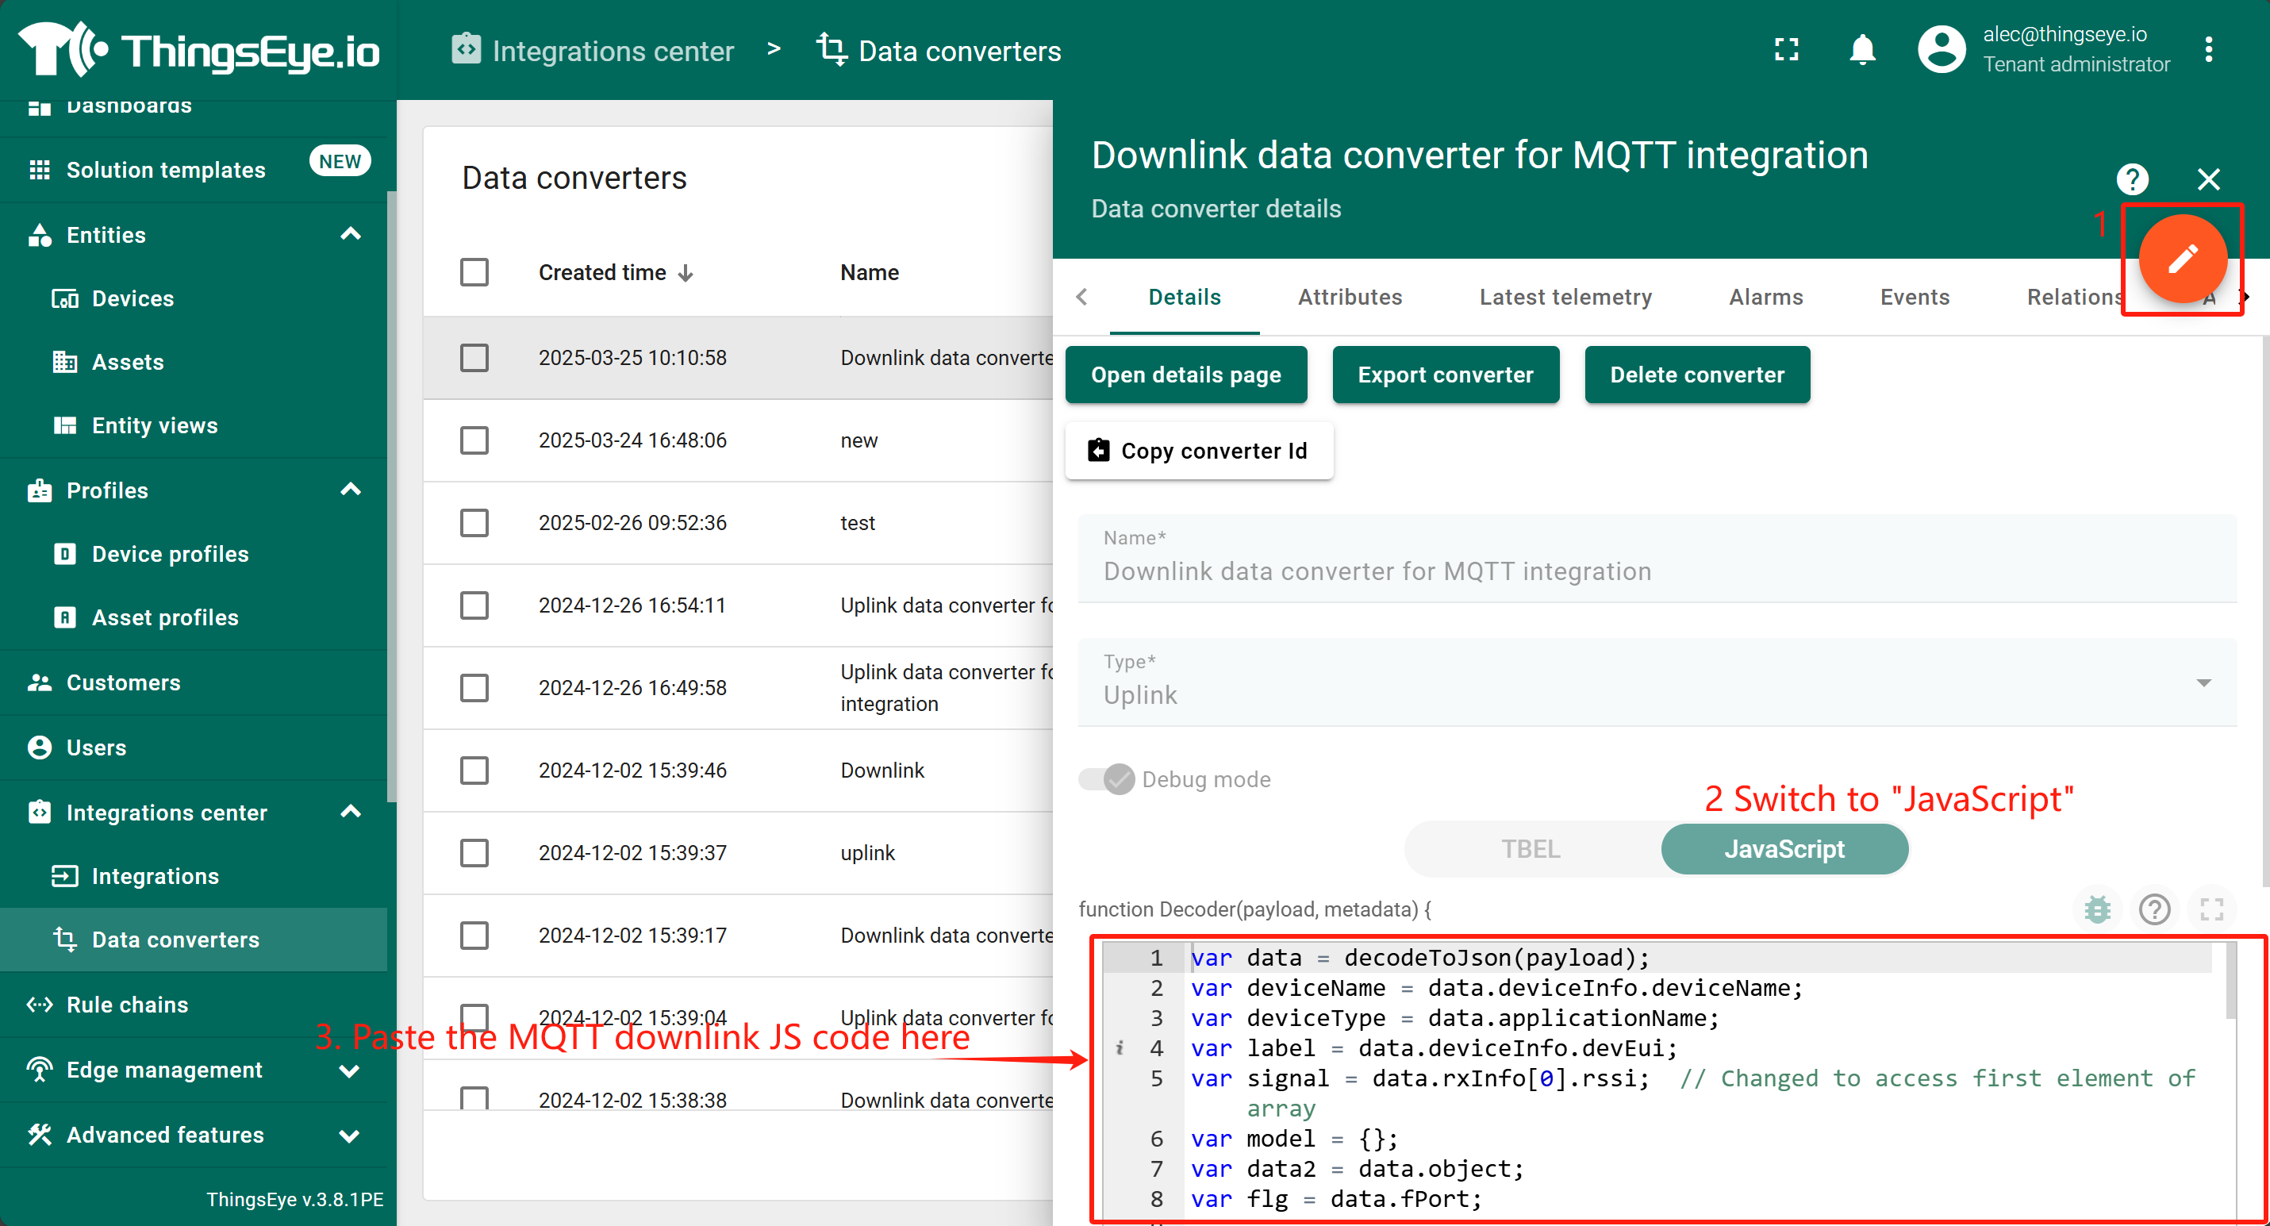Toggle fullscreen mode icon in header
The height and width of the screenshot is (1226, 2270).
click(1785, 50)
